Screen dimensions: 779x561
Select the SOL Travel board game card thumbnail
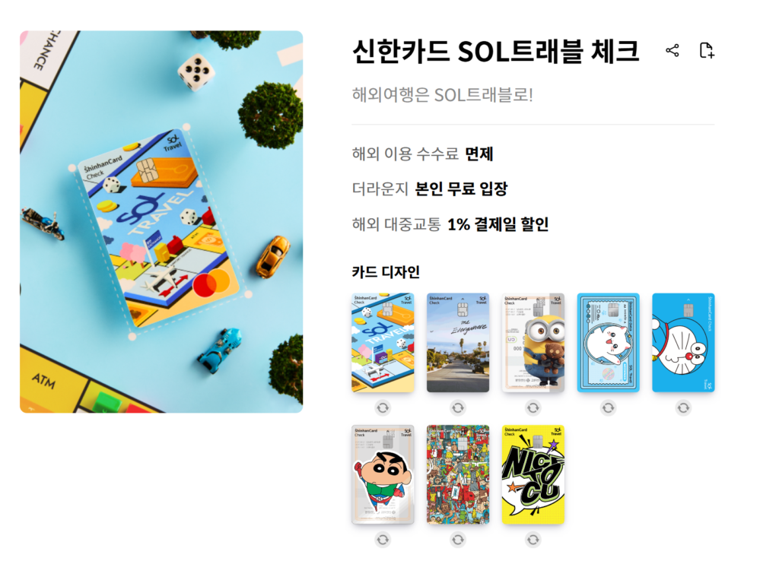383,343
